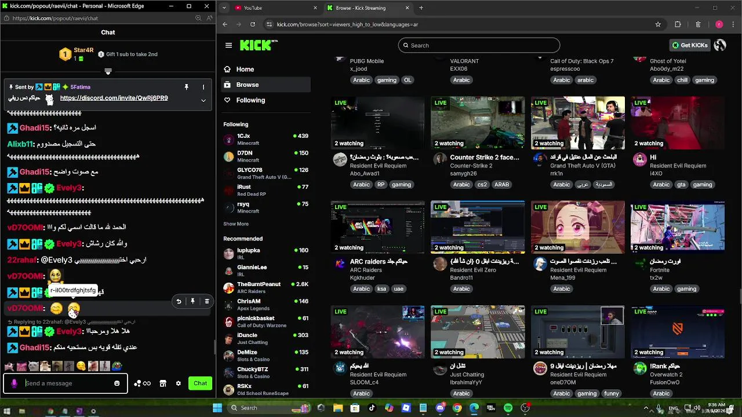The width and height of the screenshot is (742, 417).
Task: Collapse the pinned message chevron
Action: (203, 100)
